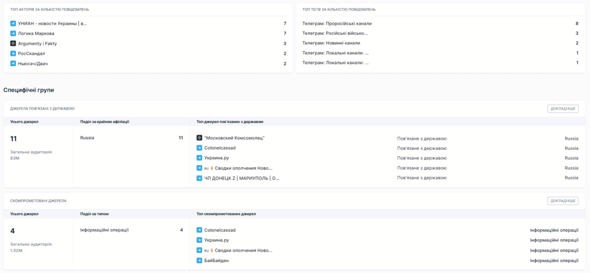The width and height of the screenshot is (590, 273).
Task: Select Russia in the country affiliation breakdown
Action: coord(87,138)
